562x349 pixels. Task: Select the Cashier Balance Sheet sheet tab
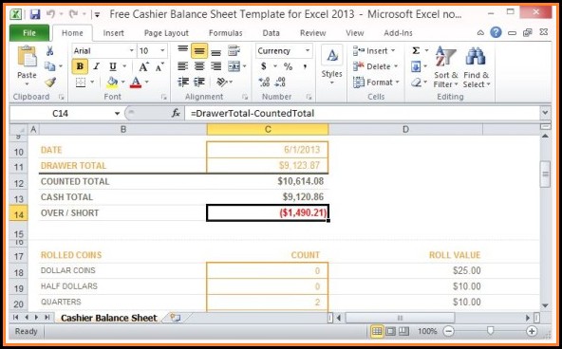click(108, 318)
